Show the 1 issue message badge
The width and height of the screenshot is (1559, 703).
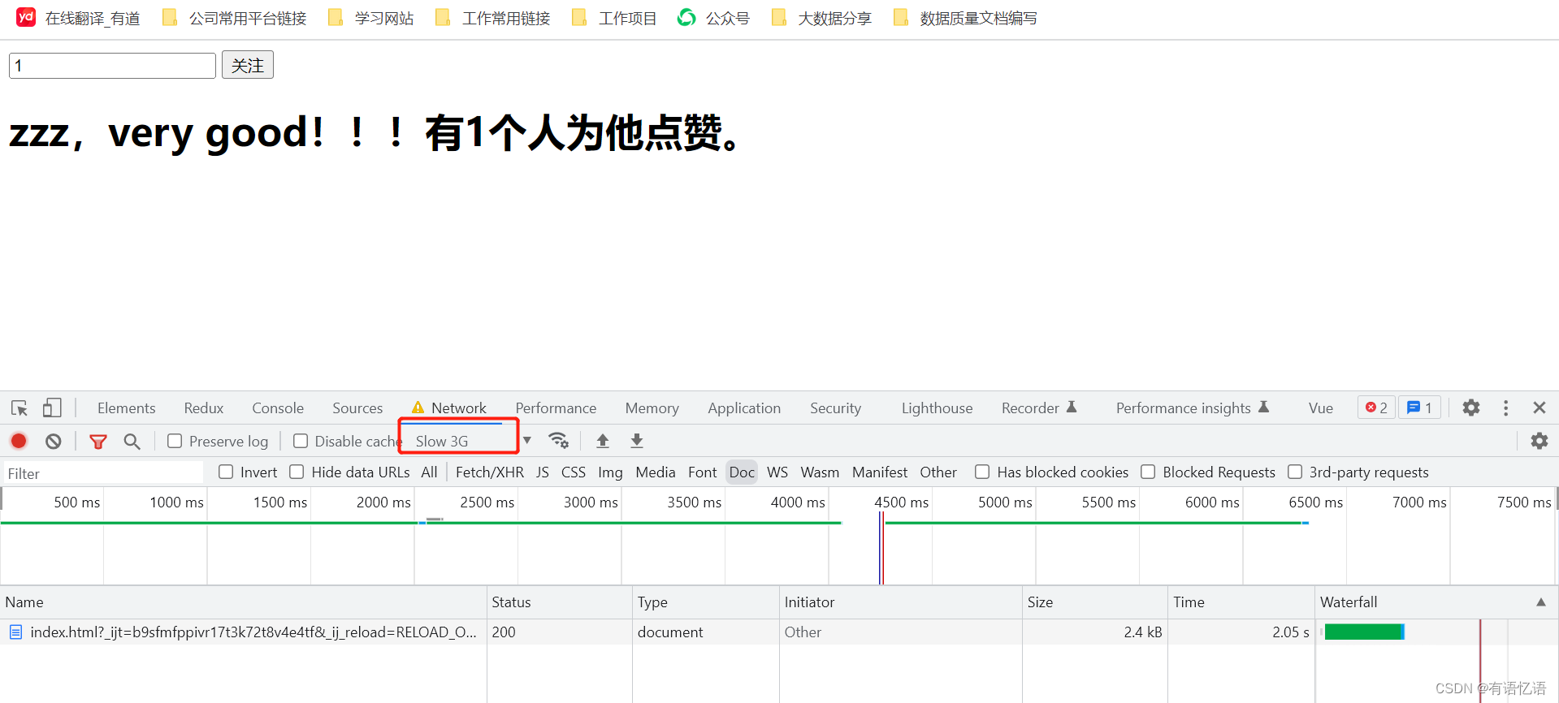coord(1419,408)
